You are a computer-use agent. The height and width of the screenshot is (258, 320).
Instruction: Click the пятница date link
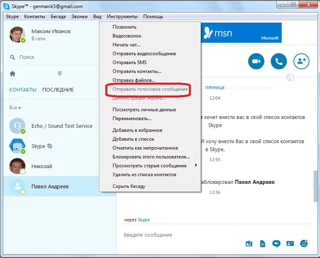pos(215,87)
